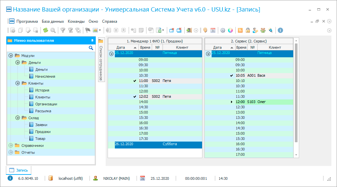
Task: Refresh data with the green arrows icon
Action: click(45, 30)
